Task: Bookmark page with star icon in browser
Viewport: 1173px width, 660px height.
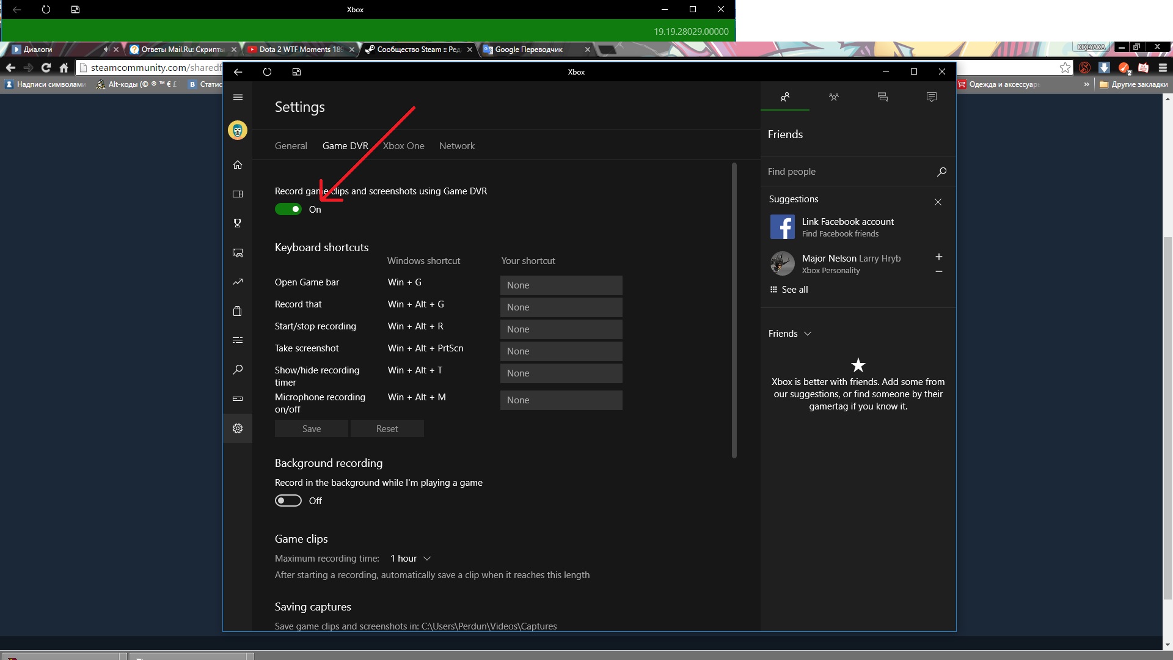Action: pos(1065,67)
